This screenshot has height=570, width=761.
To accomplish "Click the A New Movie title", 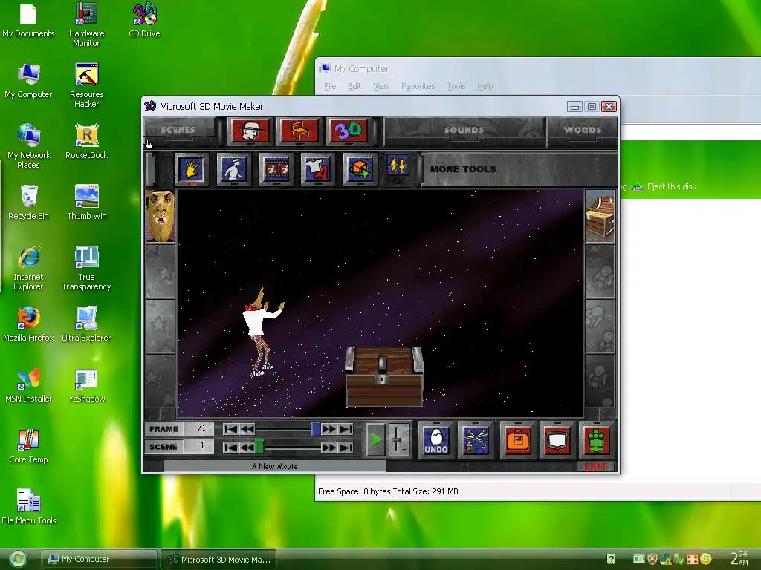I will pos(275,466).
